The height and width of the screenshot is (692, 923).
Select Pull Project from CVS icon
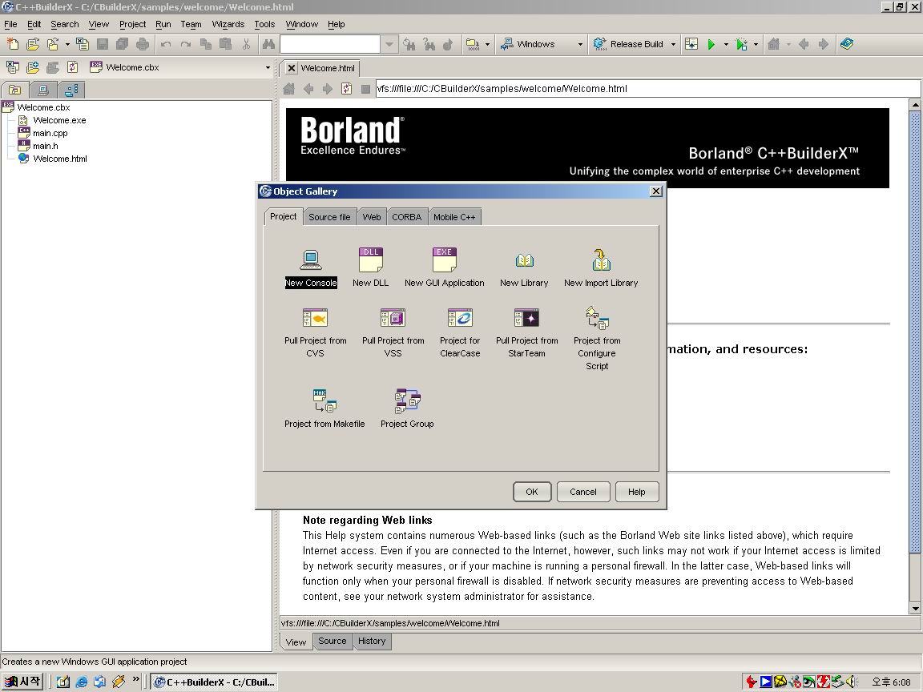[315, 319]
